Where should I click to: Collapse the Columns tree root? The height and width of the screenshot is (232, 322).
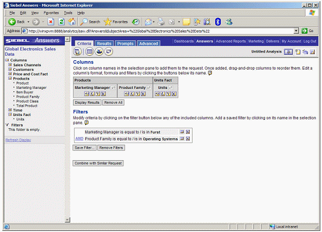tap(7, 60)
